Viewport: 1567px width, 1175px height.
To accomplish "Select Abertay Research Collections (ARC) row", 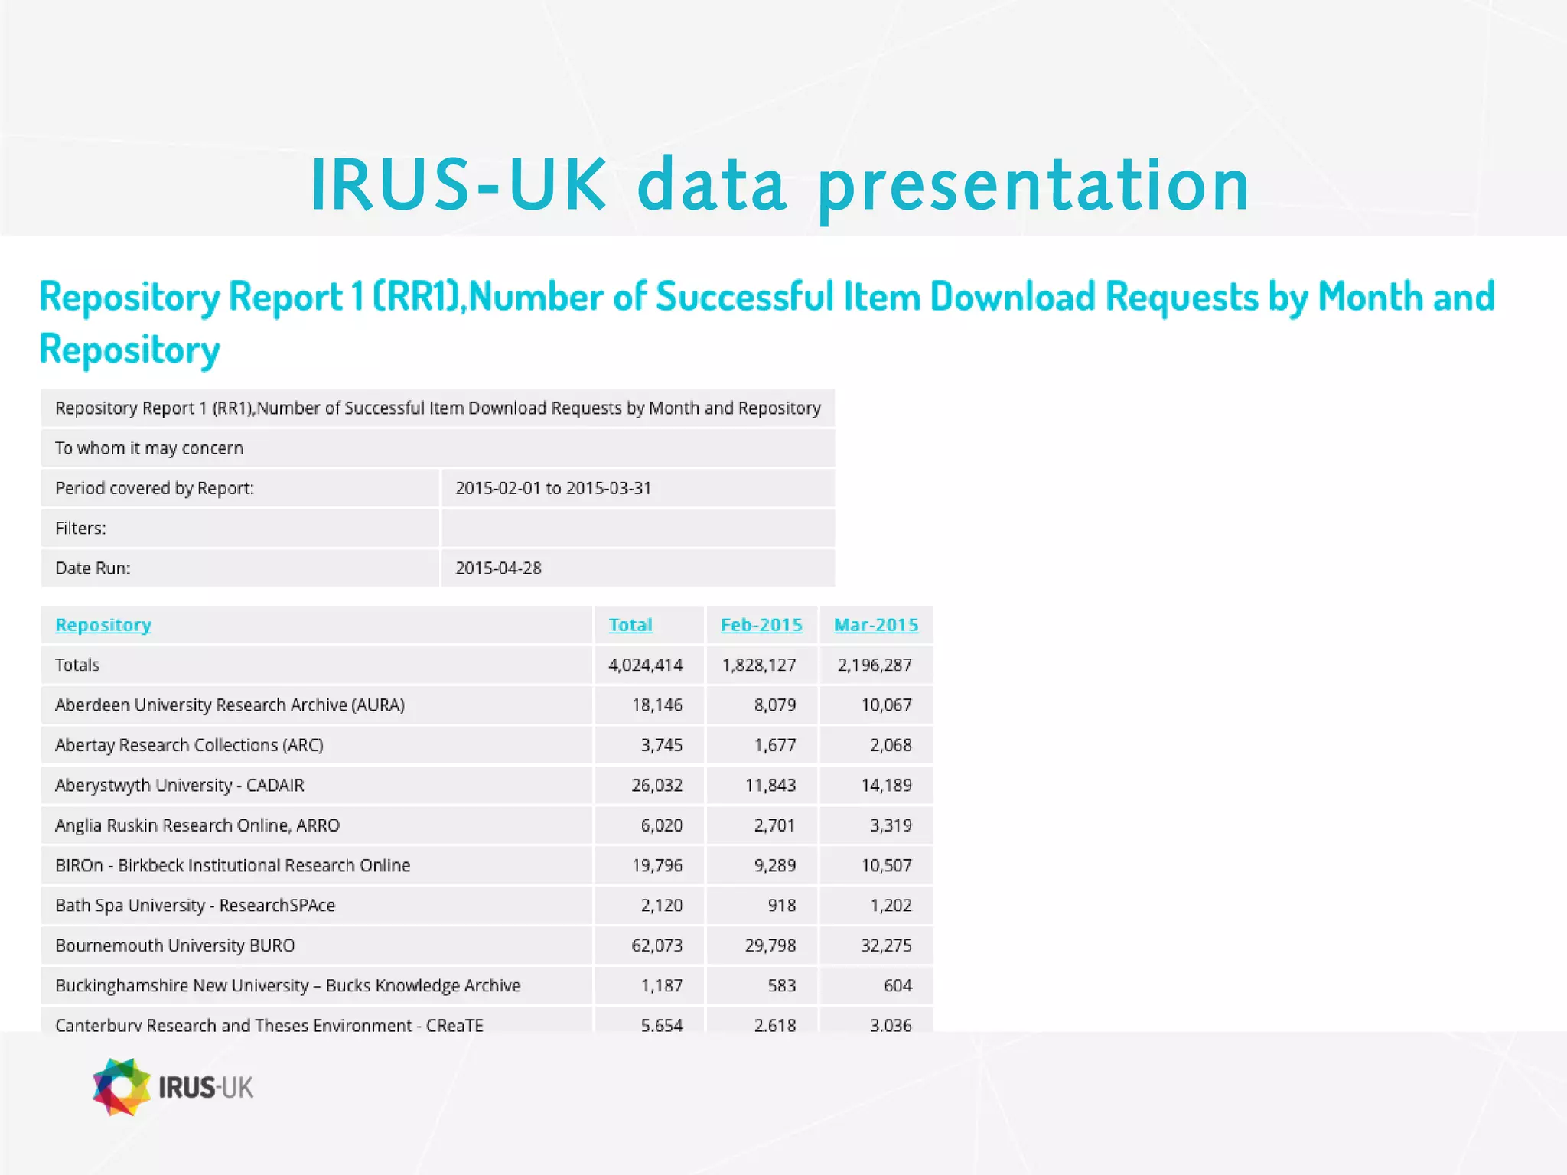I will [487, 745].
